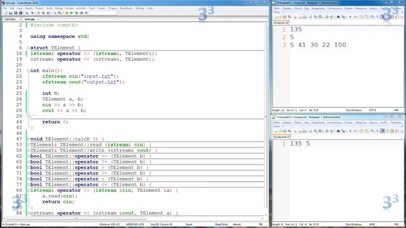Click Replace icon in Code::Blocks toolbar
Screen dimensions: 406x228
[x=60, y=13]
